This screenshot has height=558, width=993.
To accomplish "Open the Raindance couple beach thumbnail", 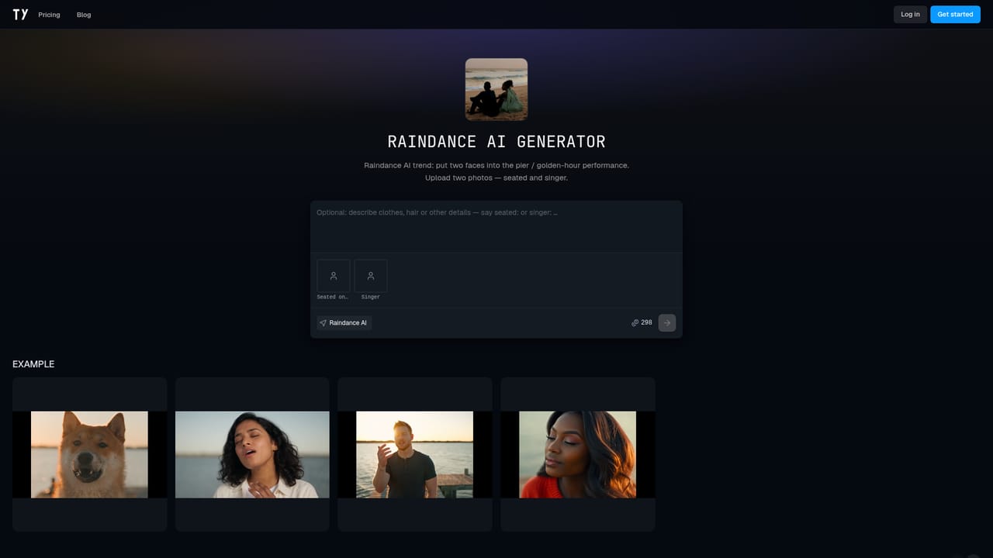I will point(496,89).
